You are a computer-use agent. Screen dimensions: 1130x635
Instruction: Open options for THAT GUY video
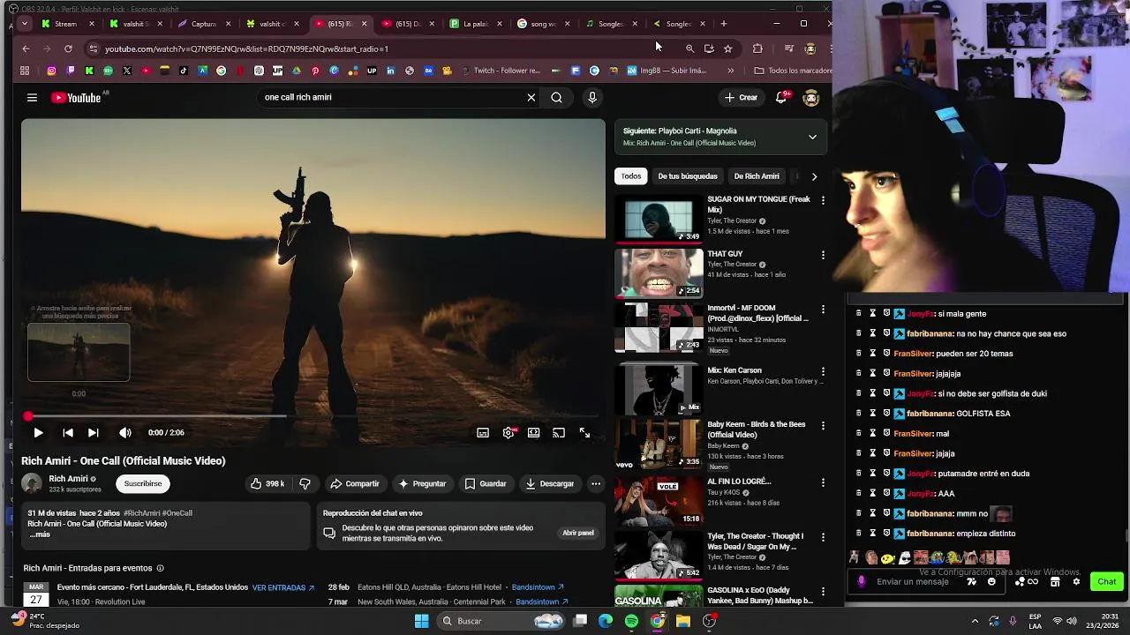click(x=823, y=256)
